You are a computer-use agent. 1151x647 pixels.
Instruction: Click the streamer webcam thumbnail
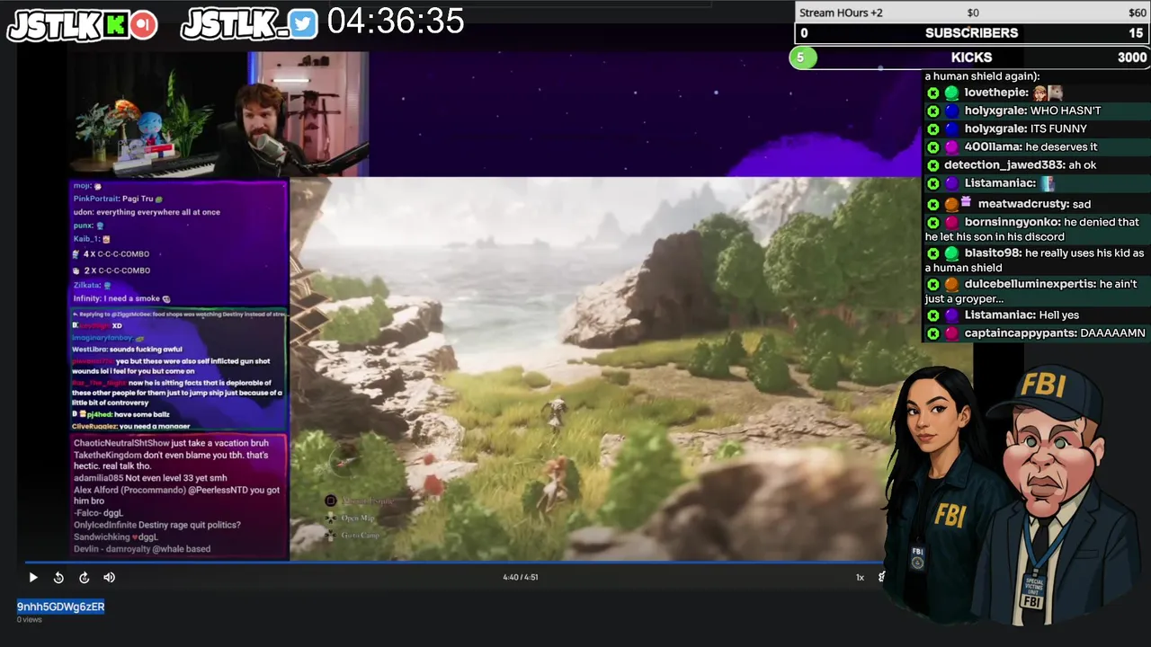click(219, 114)
